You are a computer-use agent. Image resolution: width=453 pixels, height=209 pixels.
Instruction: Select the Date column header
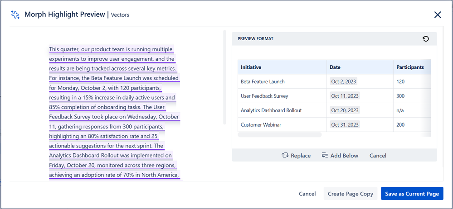coord(335,67)
